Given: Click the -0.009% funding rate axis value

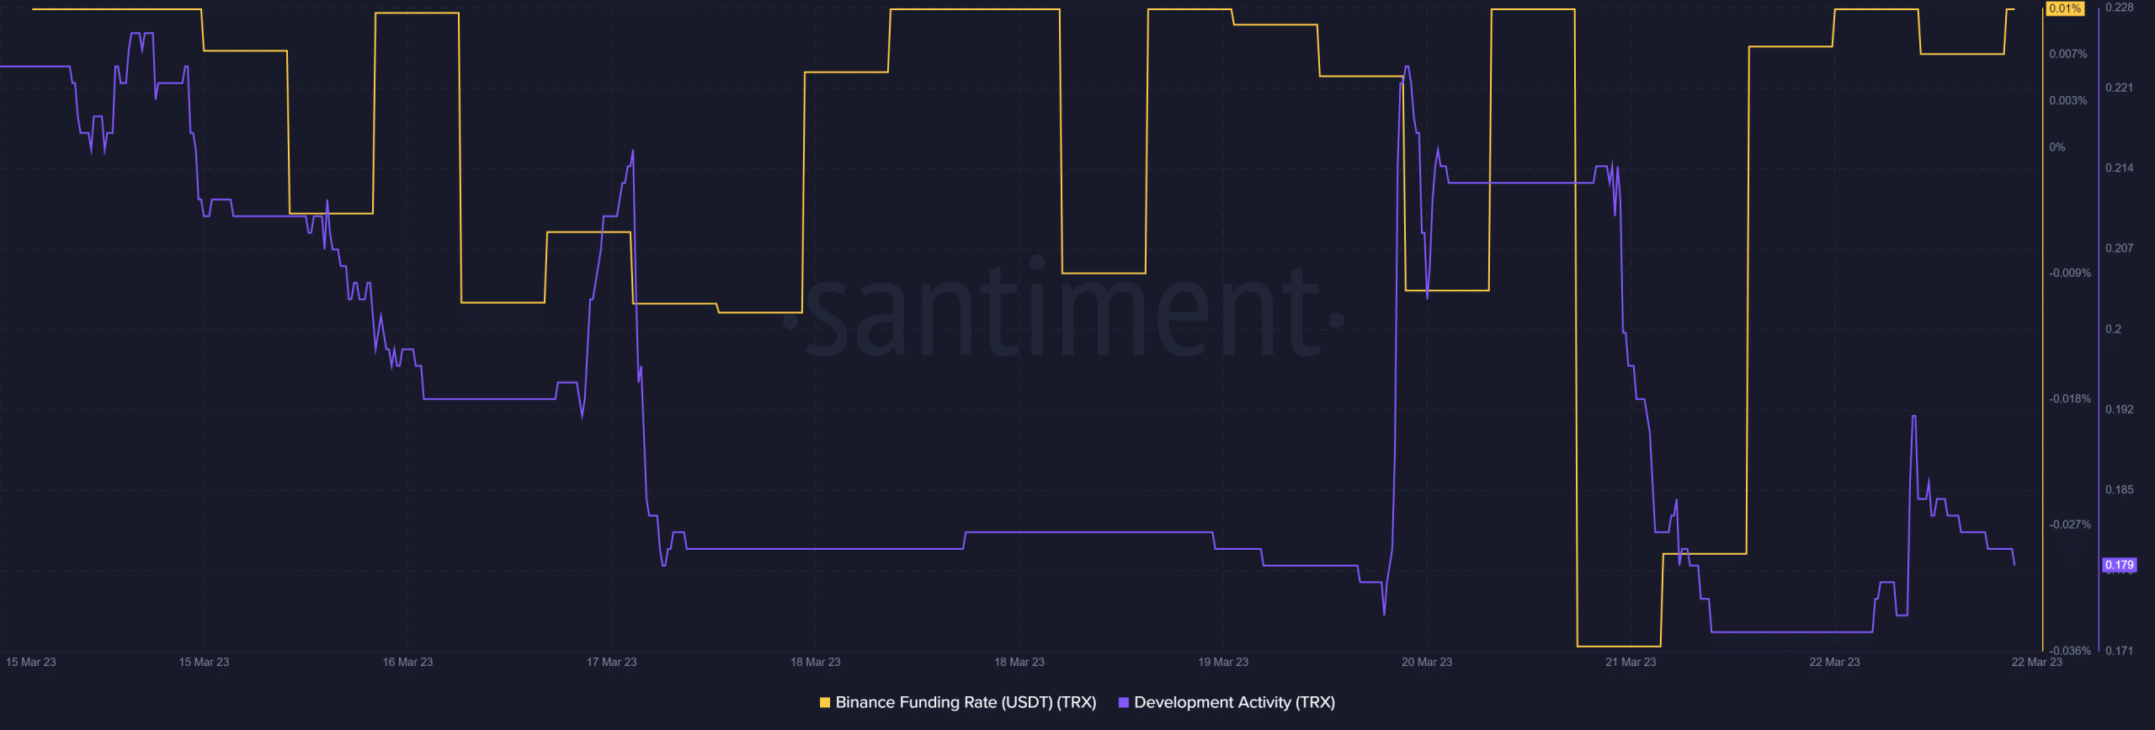Looking at the screenshot, I should [2070, 273].
